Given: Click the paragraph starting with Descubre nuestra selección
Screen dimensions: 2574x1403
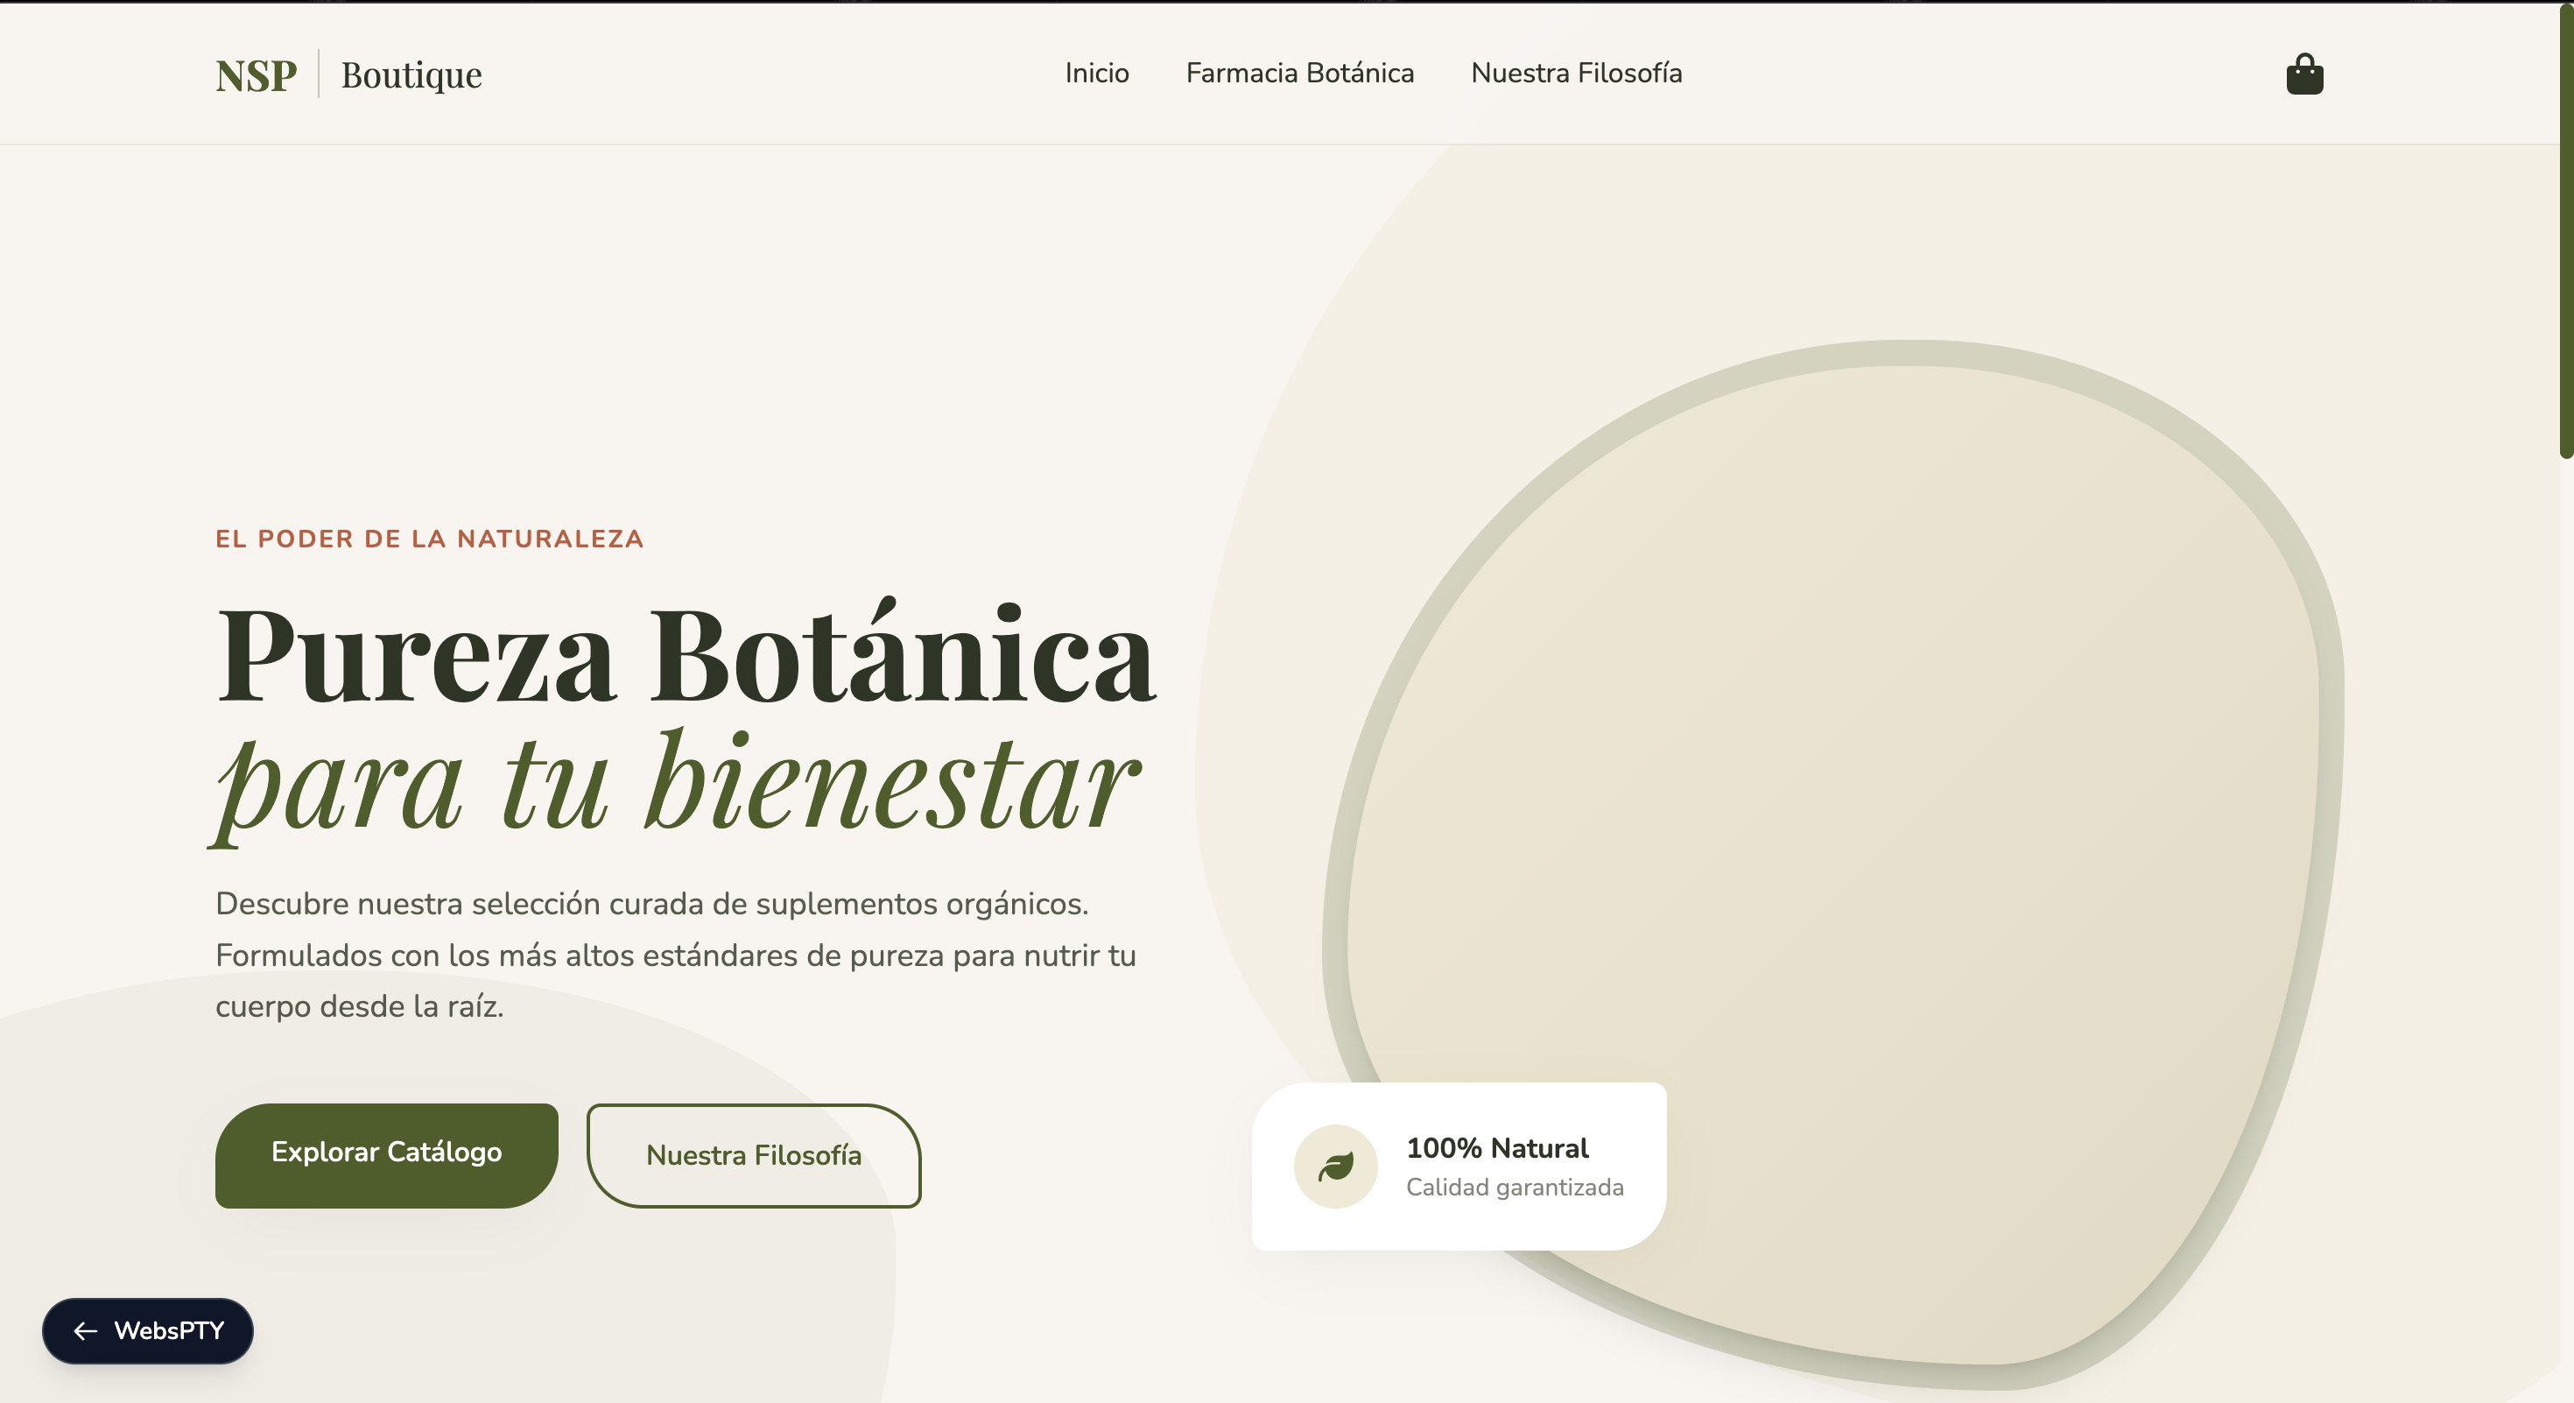Looking at the screenshot, I should pos(676,955).
